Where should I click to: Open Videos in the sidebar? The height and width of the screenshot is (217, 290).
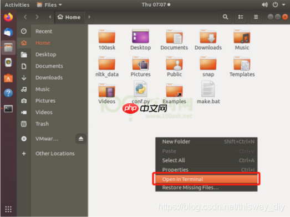pos(52,113)
